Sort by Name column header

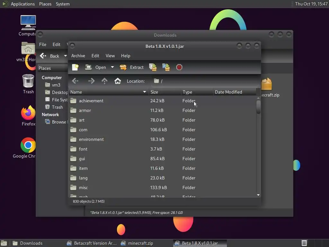tap(109, 92)
